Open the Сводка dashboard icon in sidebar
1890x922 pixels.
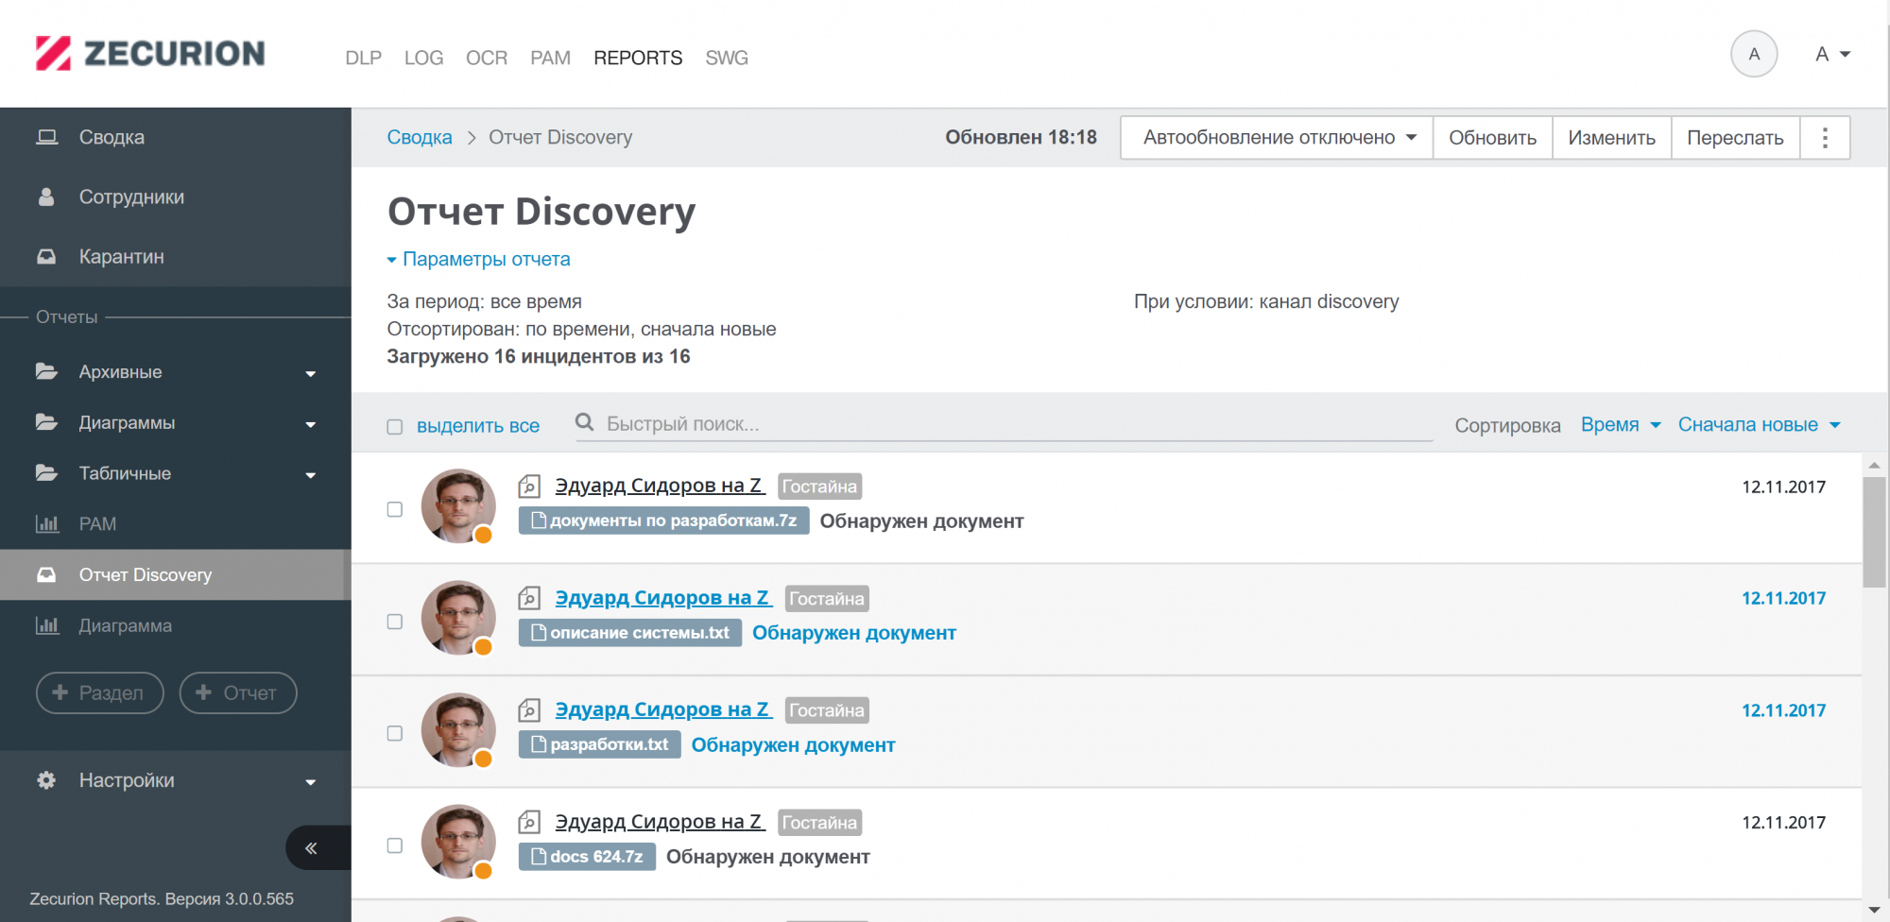point(47,136)
